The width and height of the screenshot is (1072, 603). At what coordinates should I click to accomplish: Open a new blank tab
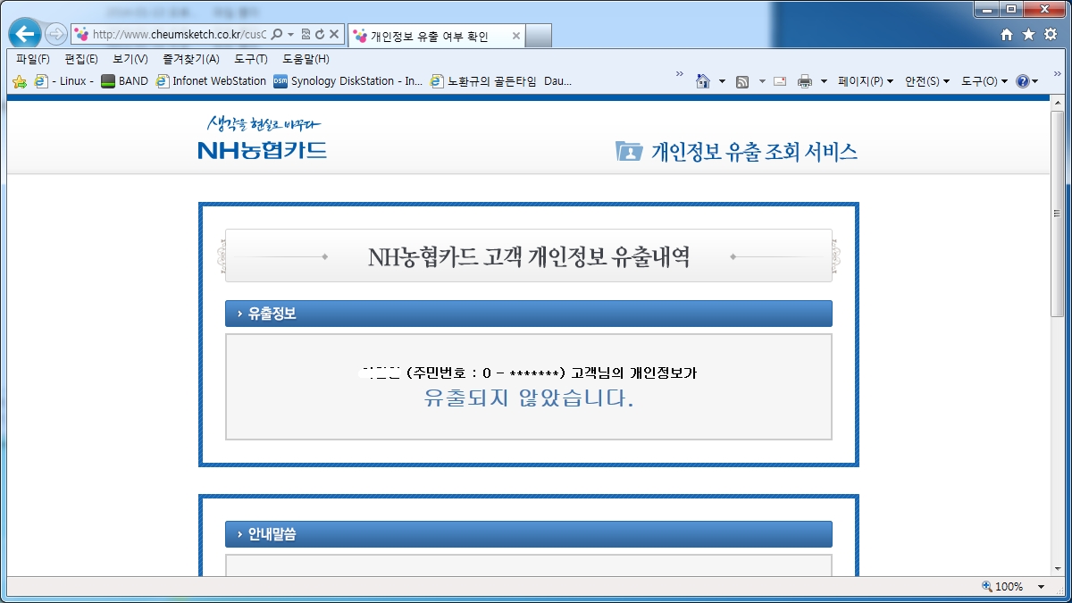click(539, 36)
